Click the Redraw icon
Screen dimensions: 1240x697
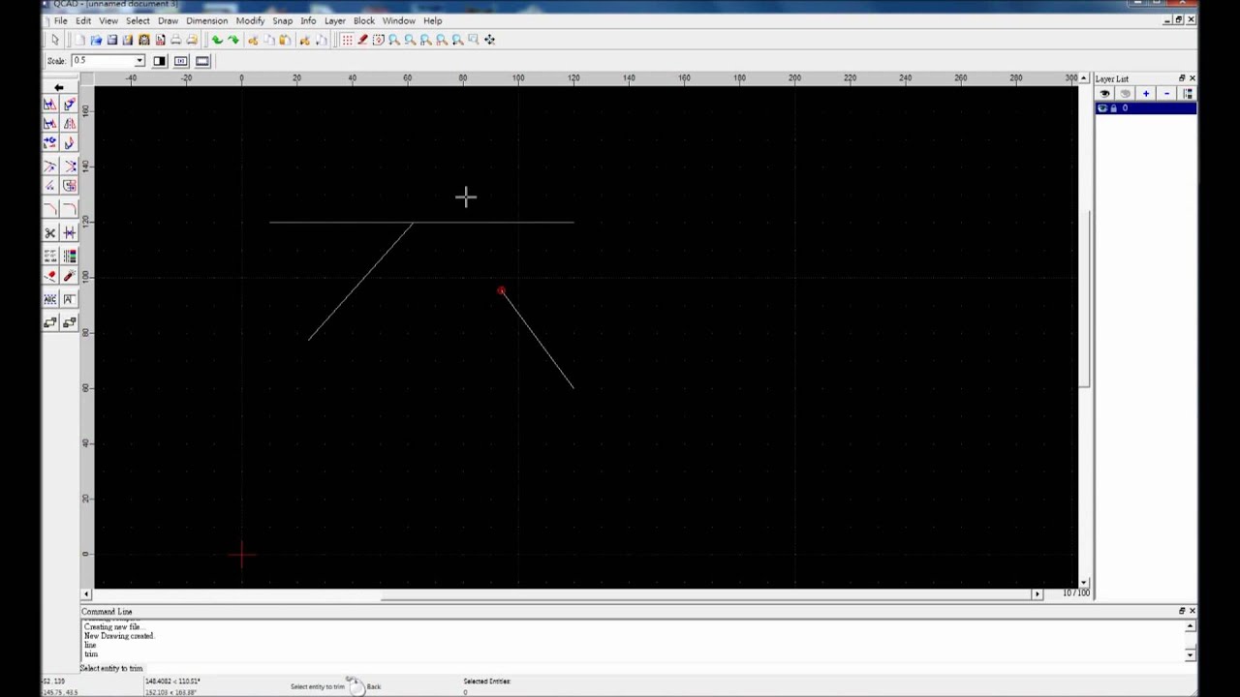(379, 40)
